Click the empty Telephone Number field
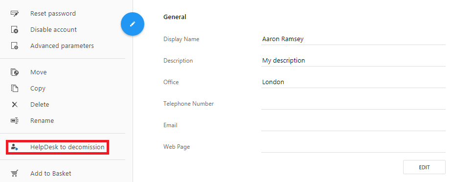This screenshot has height=182, width=452. (353, 104)
